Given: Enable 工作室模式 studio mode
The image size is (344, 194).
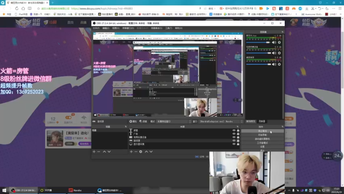Looking at the screenshot, I should 262,143.
